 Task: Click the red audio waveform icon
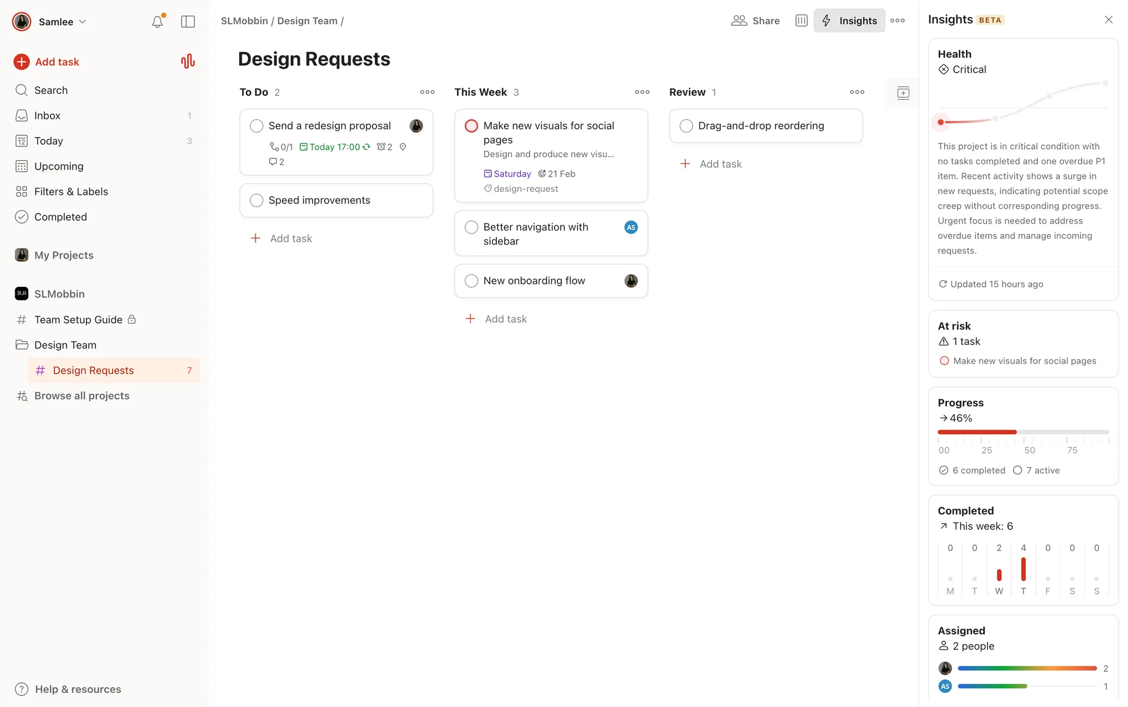[187, 62]
